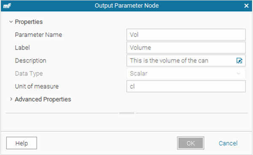Focus the Unit of measure field

[186, 87]
